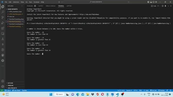Screen dimensions: 173x97
Task: Show additional activity bar views ellipsis
Action: (x=3, y=66)
